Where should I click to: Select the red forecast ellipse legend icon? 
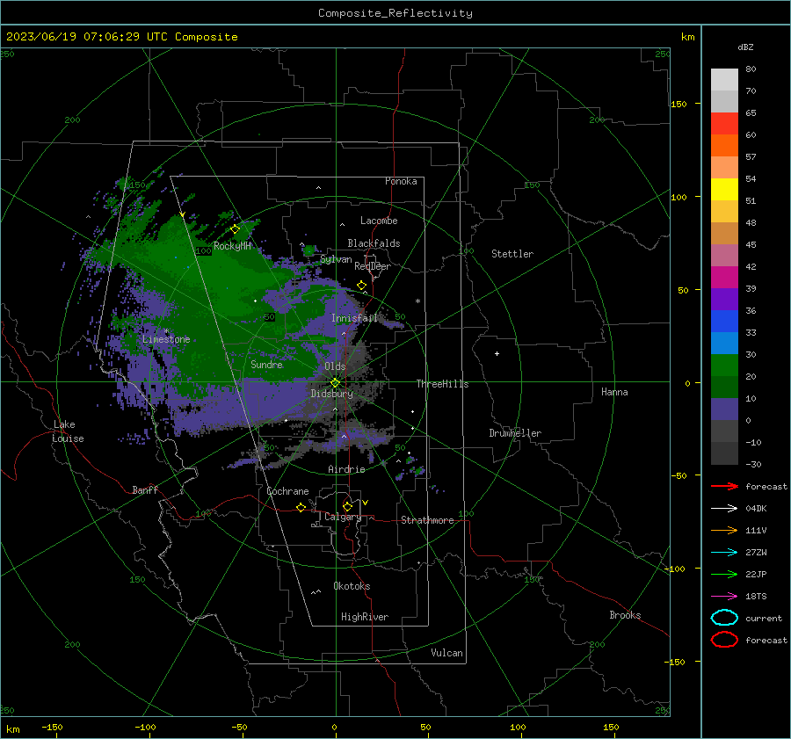724,640
